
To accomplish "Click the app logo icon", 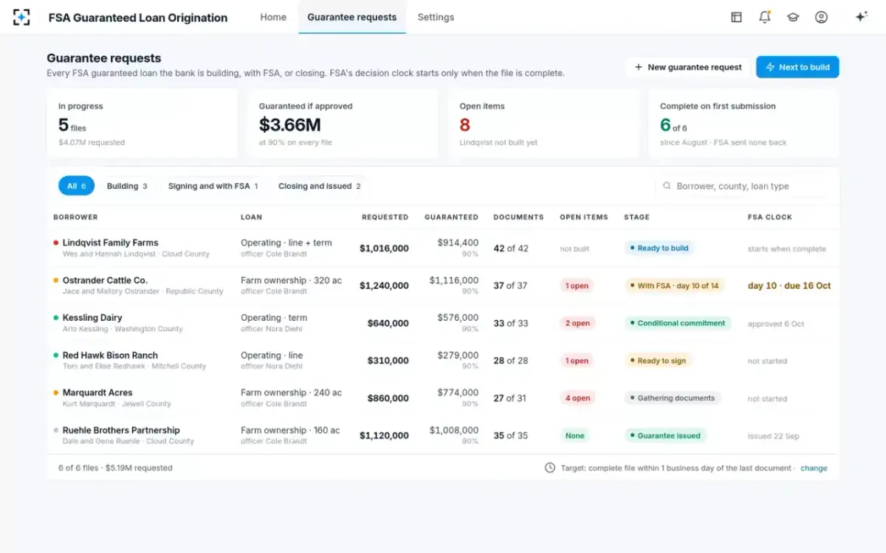I will pos(21,17).
